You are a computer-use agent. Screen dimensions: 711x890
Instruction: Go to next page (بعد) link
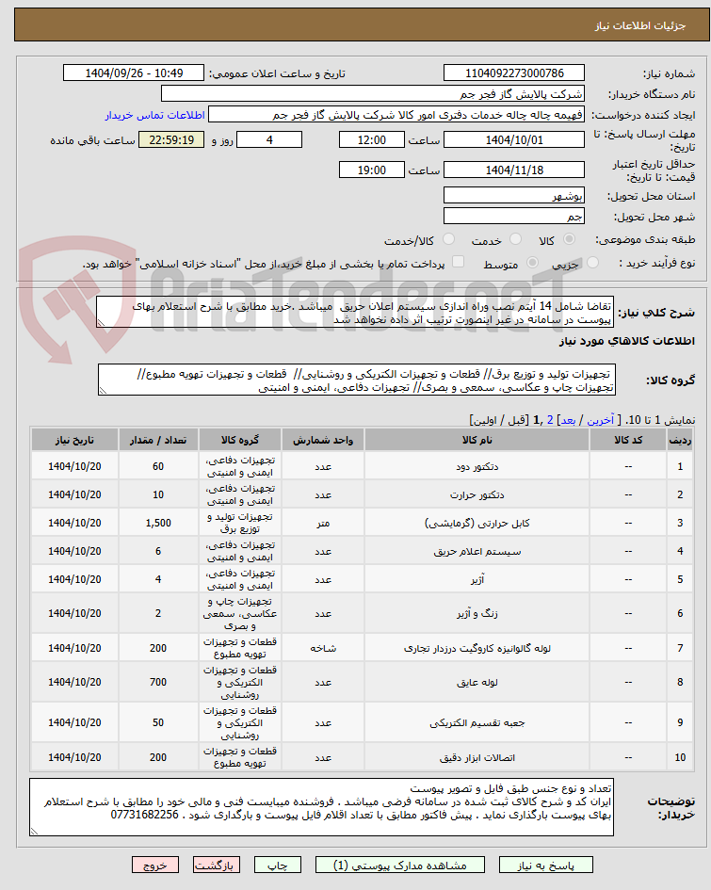pyautogui.click(x=568, y=421)
